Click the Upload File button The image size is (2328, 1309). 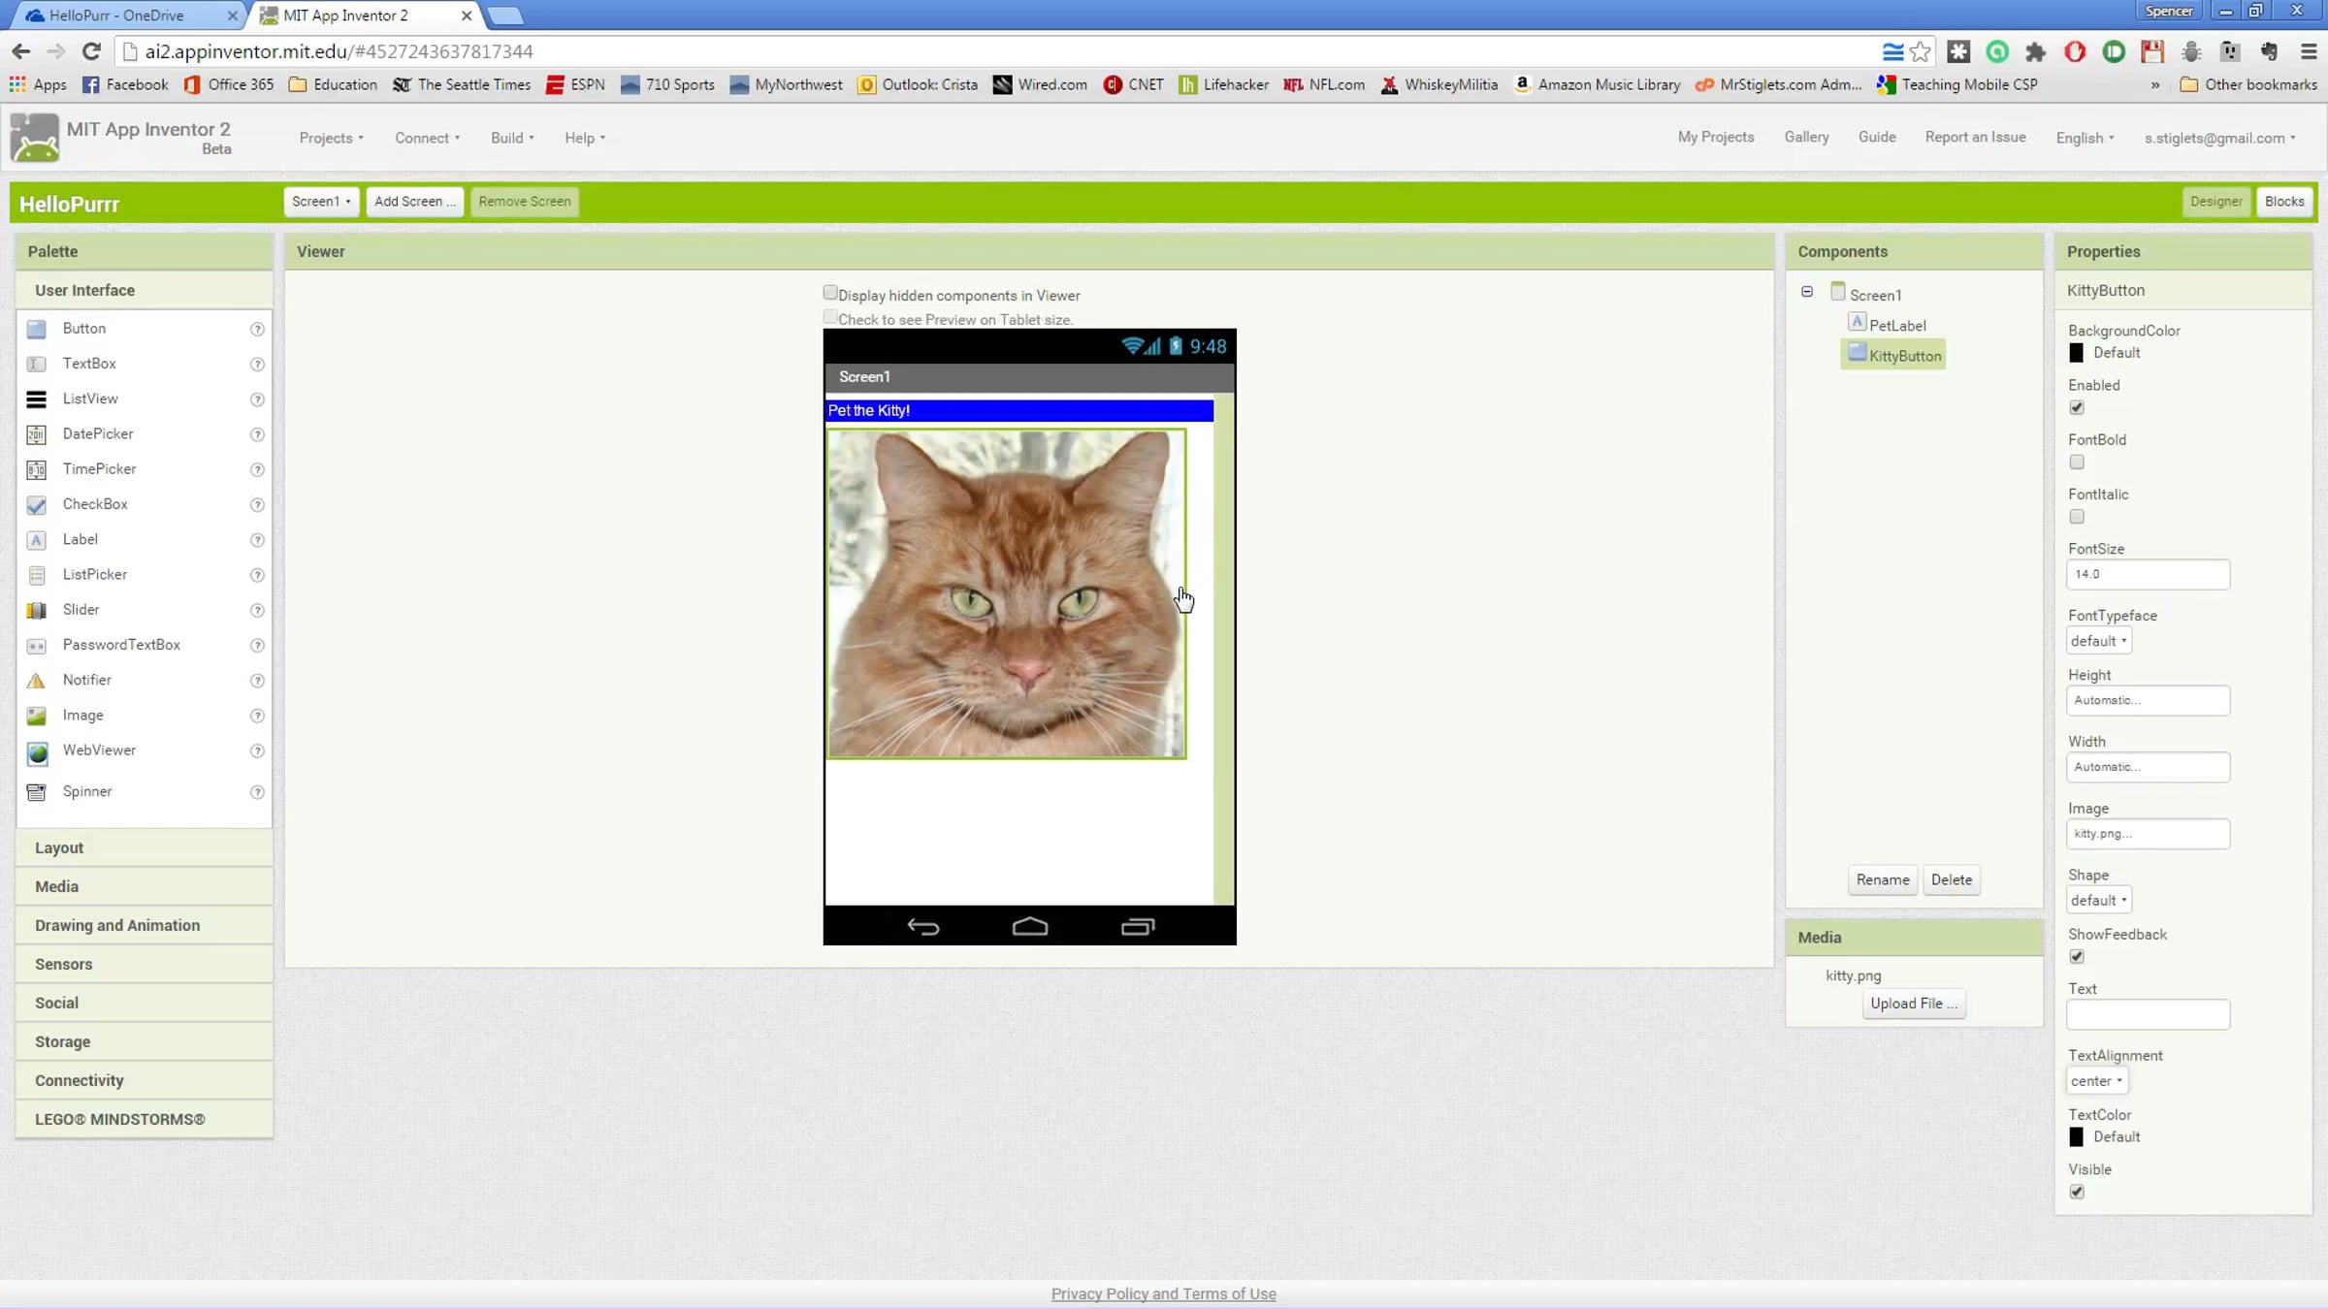1913,1004
